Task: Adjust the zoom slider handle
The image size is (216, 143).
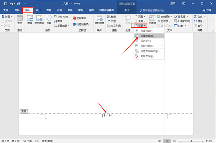Action: (192, 141)
